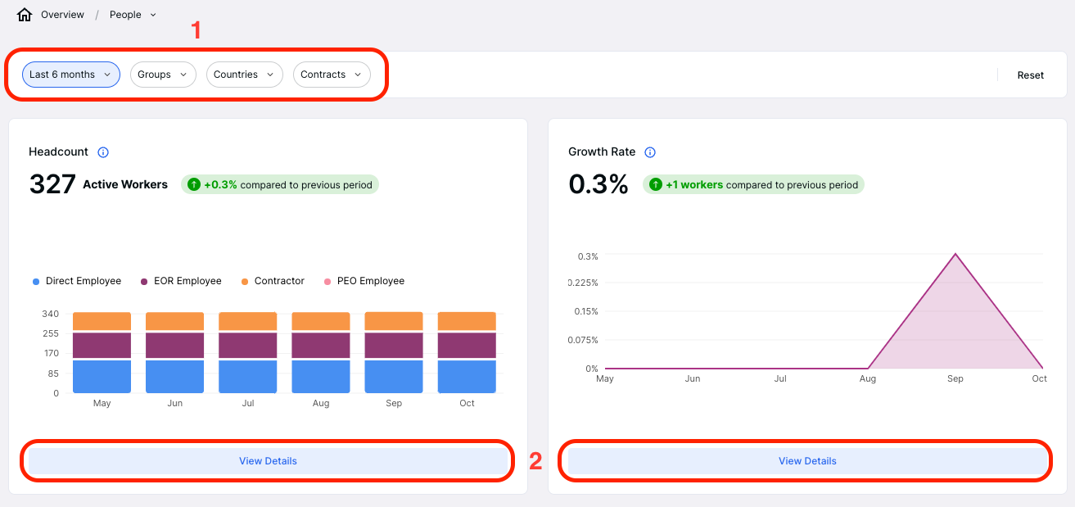Open Growth Rate View Details

click(806, 460)
